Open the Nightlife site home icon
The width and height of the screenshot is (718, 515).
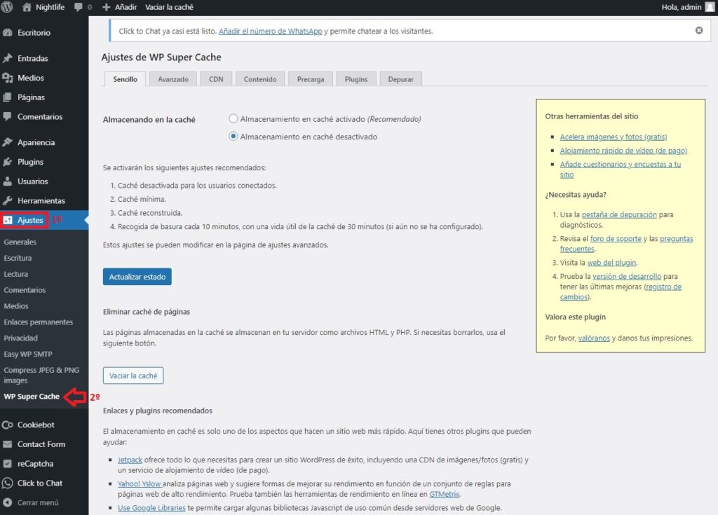point(27,7)
